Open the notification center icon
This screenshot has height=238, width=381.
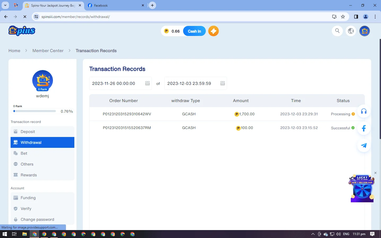[372, 234]
